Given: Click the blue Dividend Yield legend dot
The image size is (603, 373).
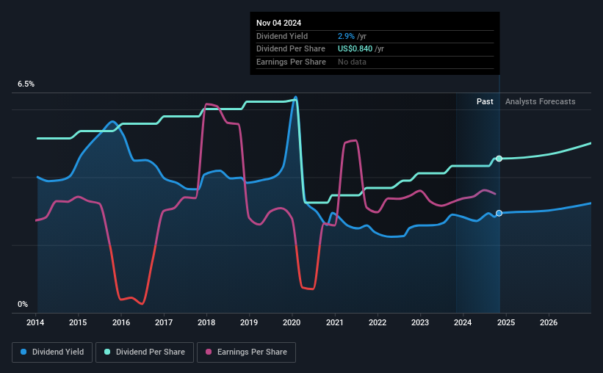Looking at the screenshot, I should 24,352.
